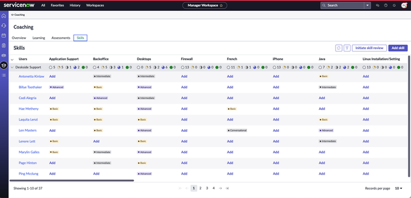Go to page 4
Image resolution: width=411 pixels, height=198 pixels.
[x=214, y=188]
